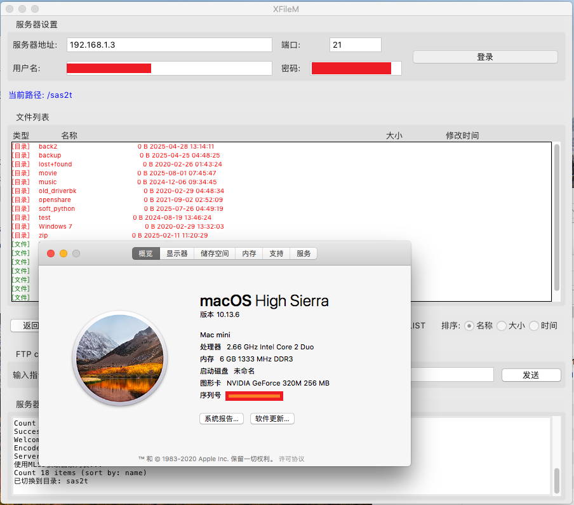Select sort by 名称 radio button

469,326
